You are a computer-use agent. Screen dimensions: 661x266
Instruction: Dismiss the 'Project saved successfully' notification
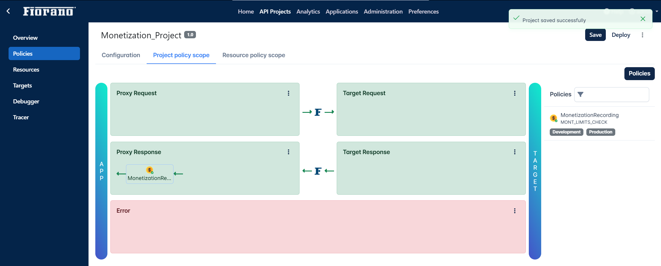tap(643, 19)
